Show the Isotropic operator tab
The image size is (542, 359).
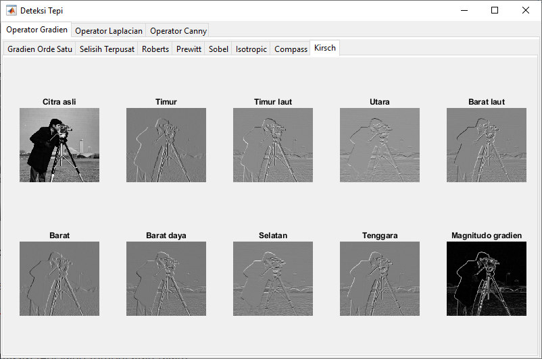251,49
